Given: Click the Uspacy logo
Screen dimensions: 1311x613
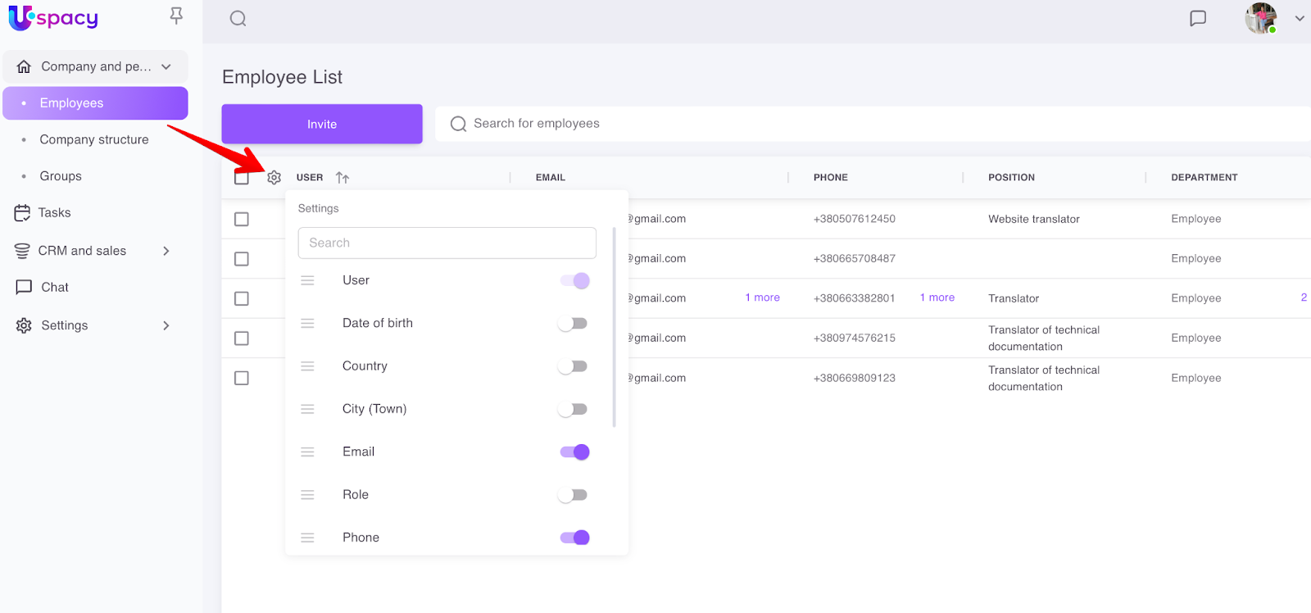Looking at the screenshot, I should 53,17.
